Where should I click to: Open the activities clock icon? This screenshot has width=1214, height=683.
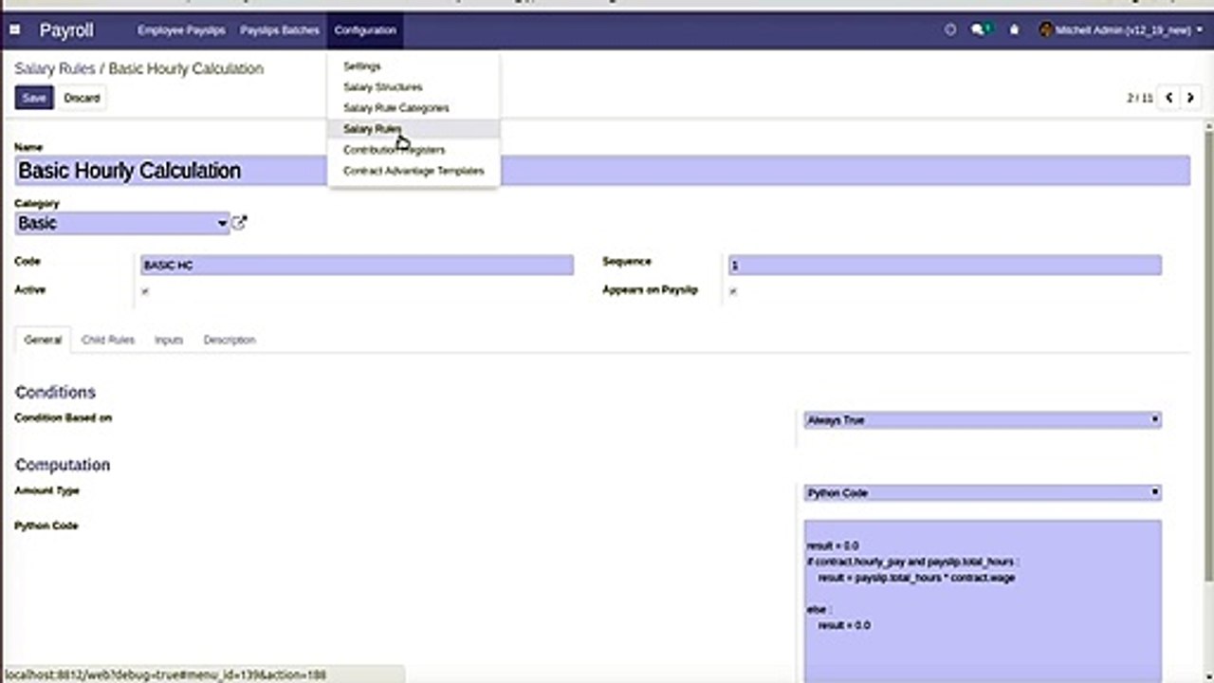pos(950,30)
